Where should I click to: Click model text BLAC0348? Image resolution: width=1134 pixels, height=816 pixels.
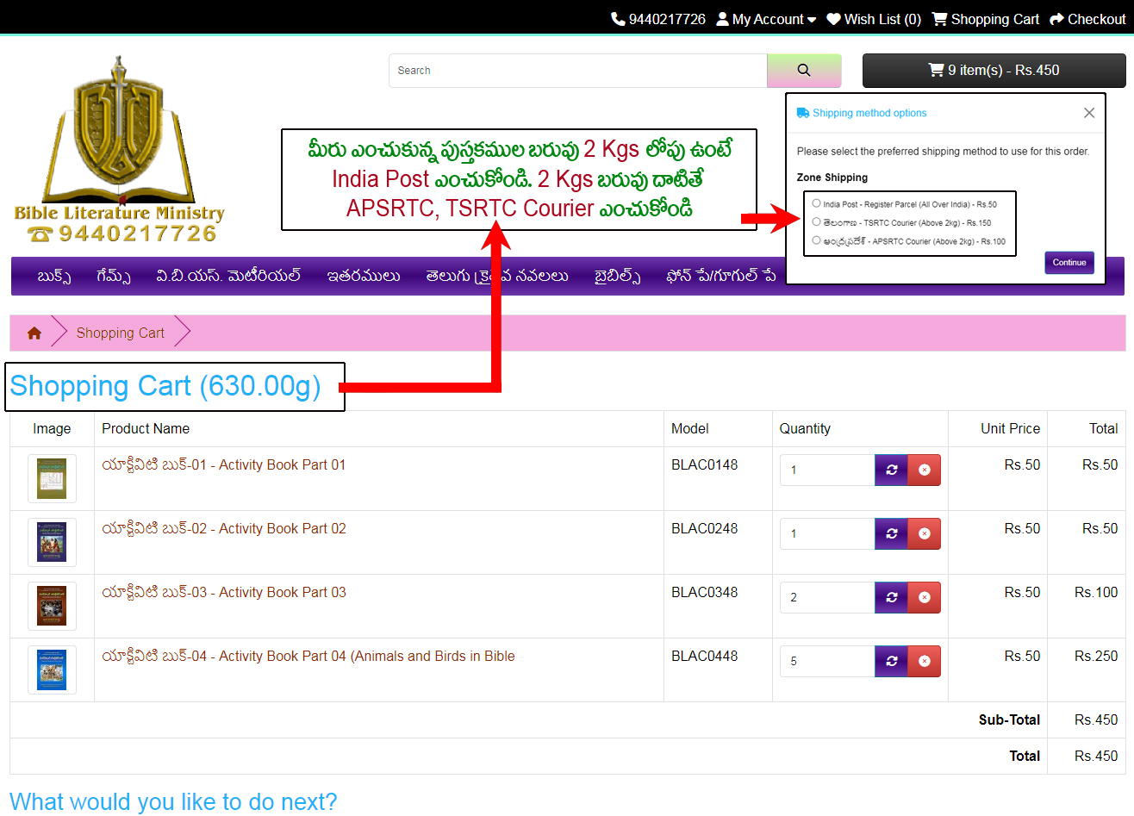(x=704, y=593)
